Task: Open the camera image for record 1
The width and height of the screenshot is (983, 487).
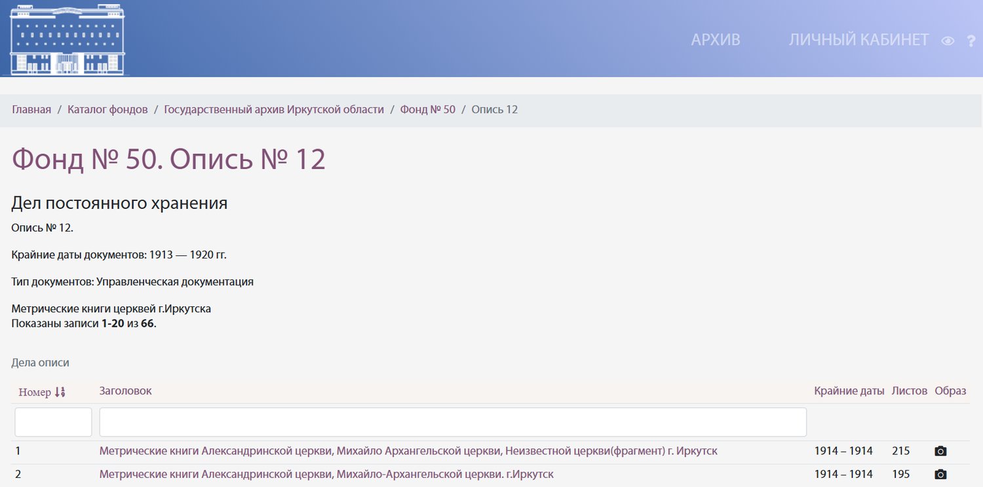Action: click(940, 451)
